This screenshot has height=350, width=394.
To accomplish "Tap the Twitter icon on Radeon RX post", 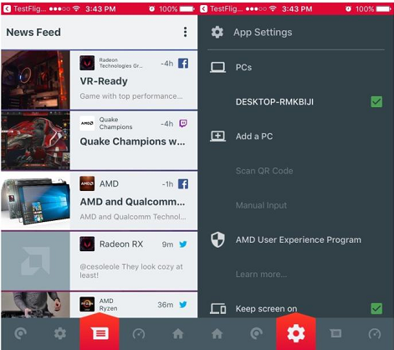I will pos(183,244).
